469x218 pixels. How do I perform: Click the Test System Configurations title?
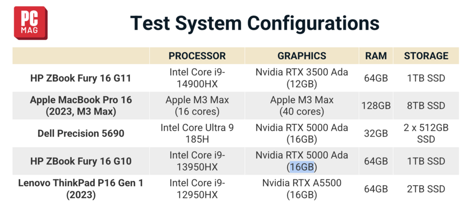(254, 23)
